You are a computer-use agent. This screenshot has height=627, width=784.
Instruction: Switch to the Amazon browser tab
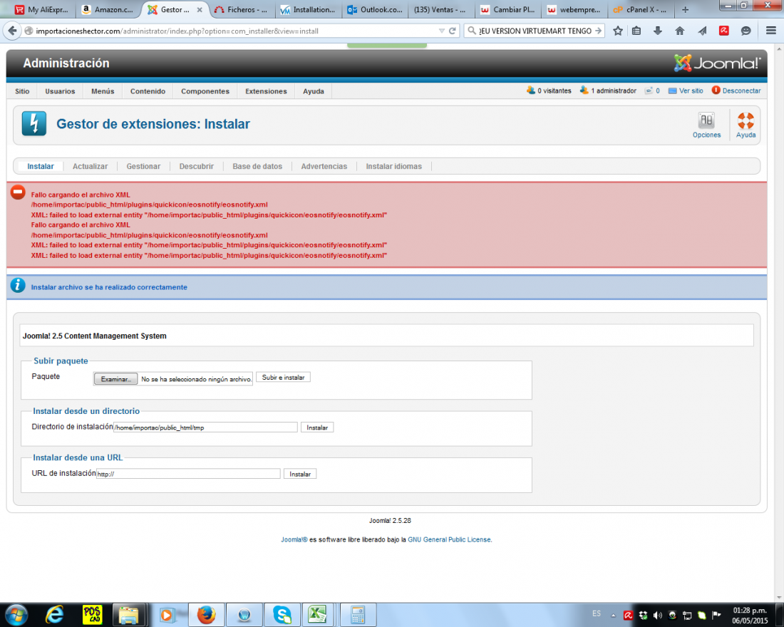click(x=108, y=9)
